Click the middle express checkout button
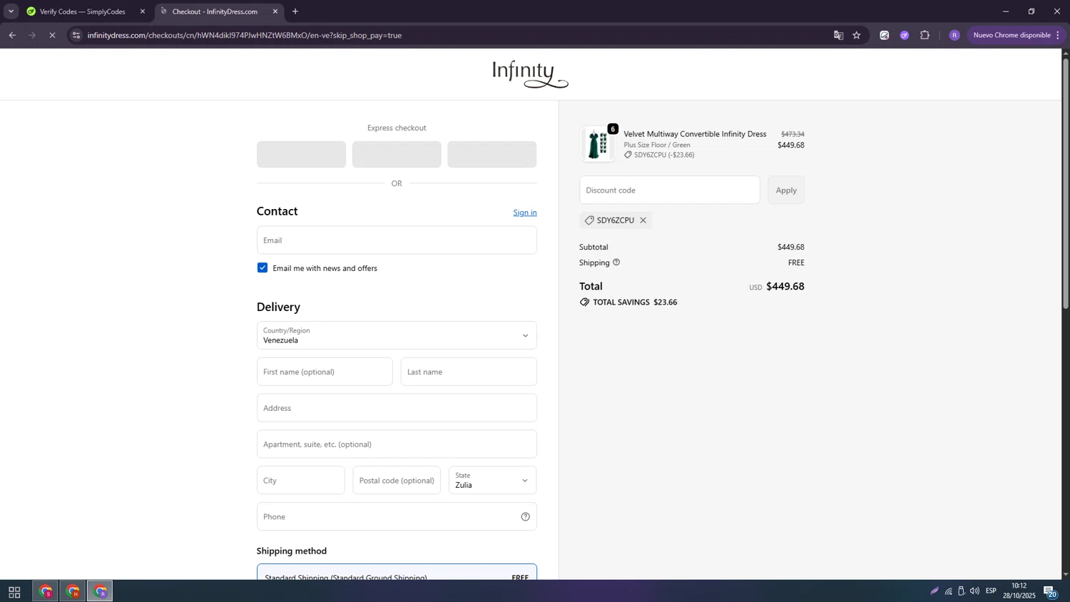The image size is (1070, 602). [x=397, y=154]
